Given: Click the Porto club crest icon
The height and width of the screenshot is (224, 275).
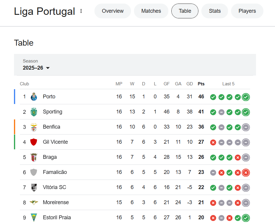Looking at the screenshot, I should click(34, 97).
